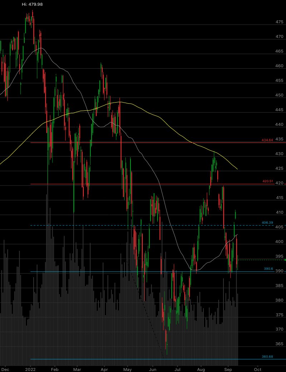Image resolution: width=286 pixels, height=372 pixels.
Task: Click the 475 price axis label
Action: [x=279, y=22]
